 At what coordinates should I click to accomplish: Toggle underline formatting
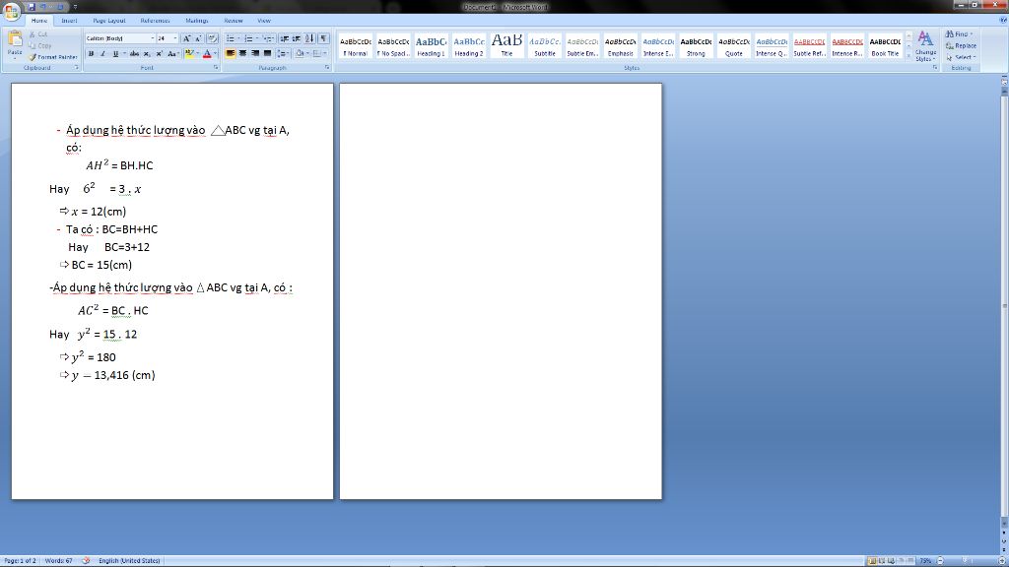(115, 54)
